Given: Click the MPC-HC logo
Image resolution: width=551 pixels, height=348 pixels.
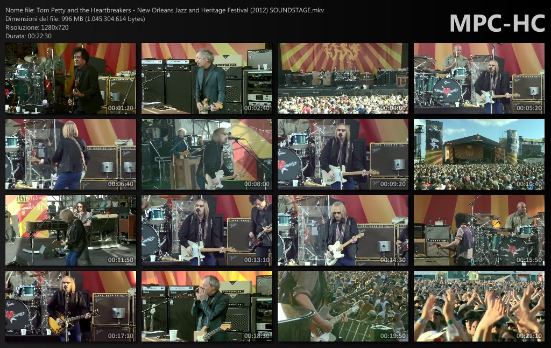Looking at the screenshot, I should coord(497,23).
